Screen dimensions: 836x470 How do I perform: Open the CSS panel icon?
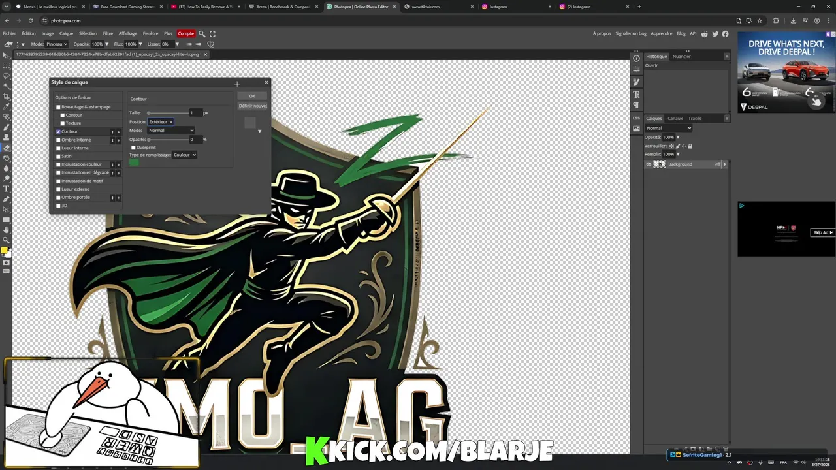click(x=636, y=118)
